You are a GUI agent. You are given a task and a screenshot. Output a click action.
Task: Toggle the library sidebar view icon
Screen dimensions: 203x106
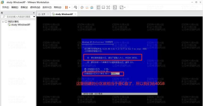coord(98,7)
